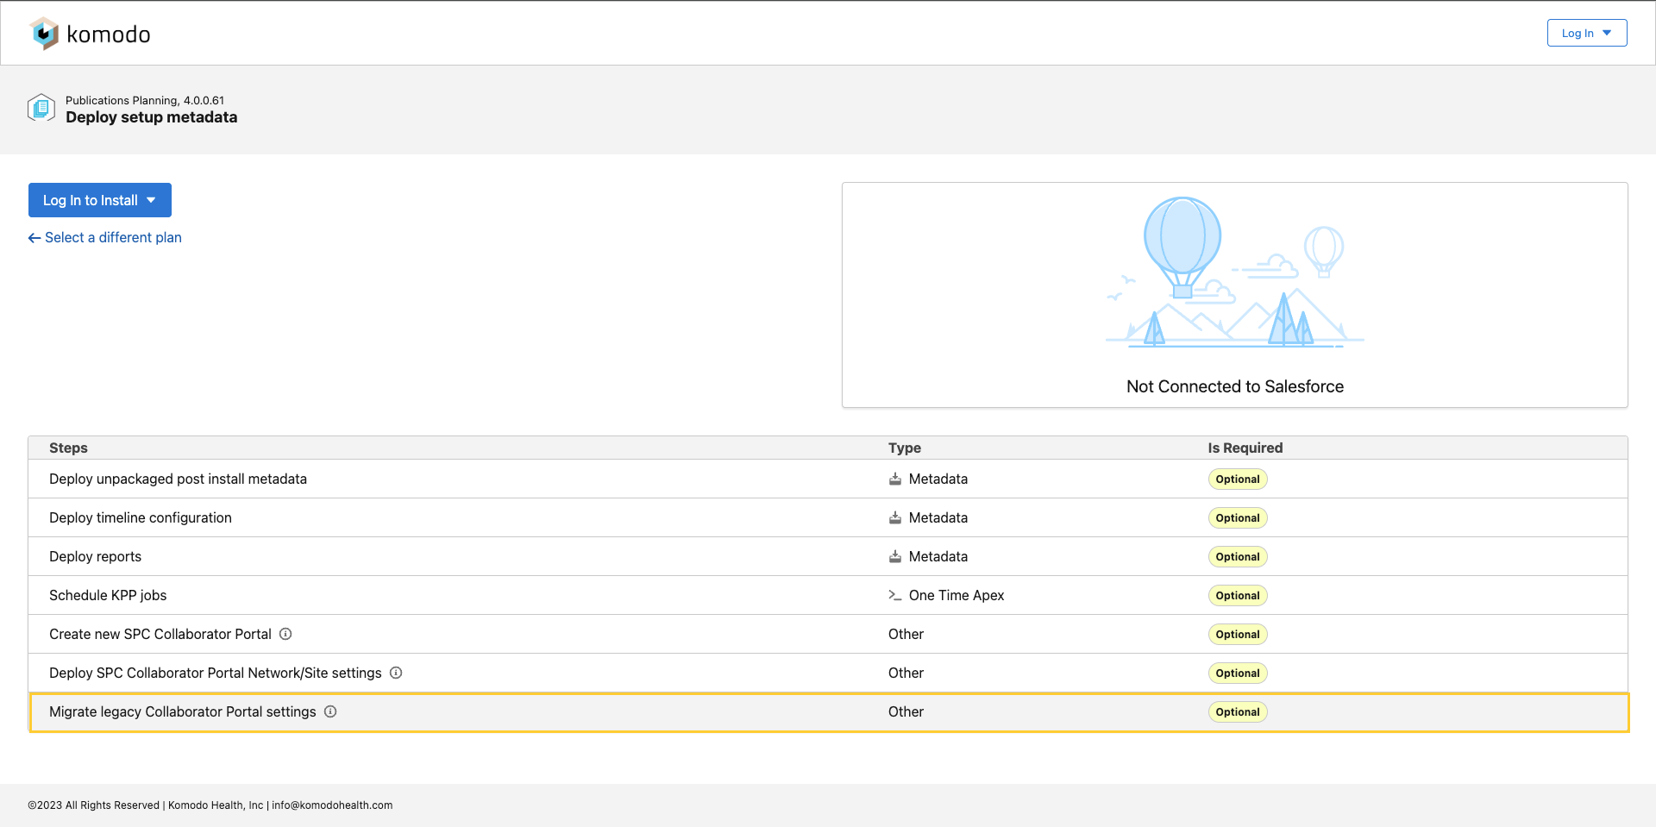Click Deploy reports step
Viewport: 1656px width, 827px height.
pos(95,556)
